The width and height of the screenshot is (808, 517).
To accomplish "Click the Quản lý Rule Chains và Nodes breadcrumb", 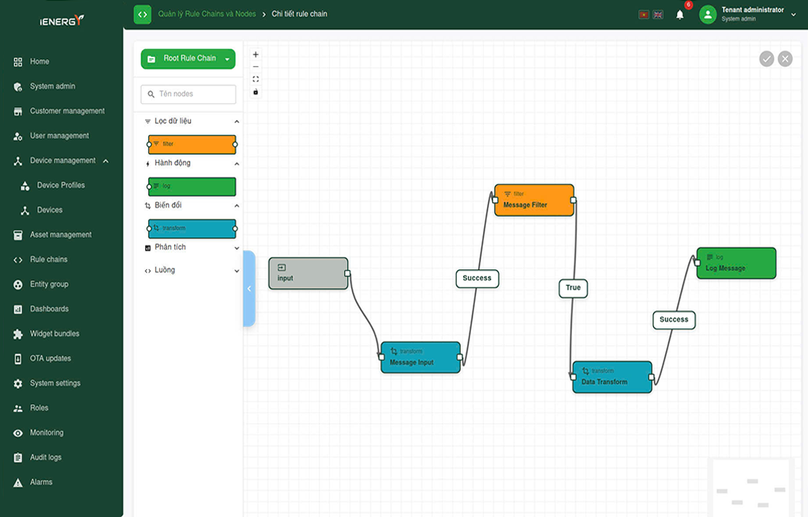I will (207, 14).
